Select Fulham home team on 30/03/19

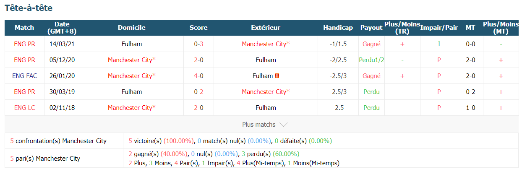(132, 92)
